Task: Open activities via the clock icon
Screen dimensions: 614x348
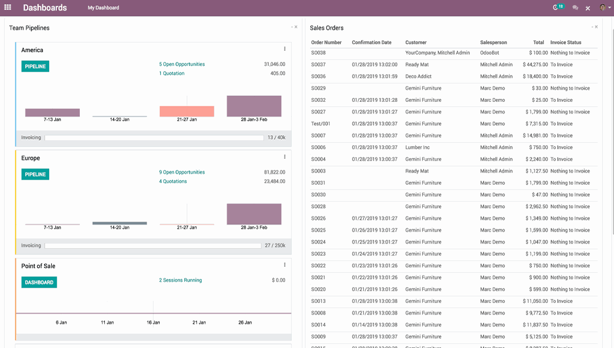Action: (x=556, y=7)
